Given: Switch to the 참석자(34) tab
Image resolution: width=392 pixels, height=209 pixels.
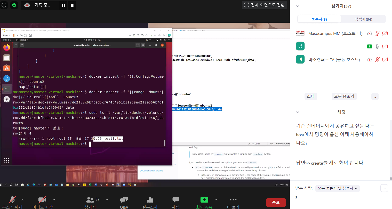Looking at the screenshot, I should click(x=363, y=19).
